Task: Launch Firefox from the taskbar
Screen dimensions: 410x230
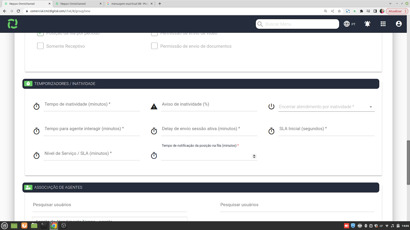Action: click(24, 226)
